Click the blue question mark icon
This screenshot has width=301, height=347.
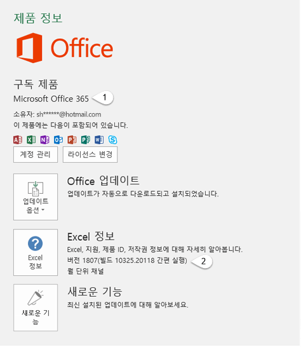[x=35, y=243]
